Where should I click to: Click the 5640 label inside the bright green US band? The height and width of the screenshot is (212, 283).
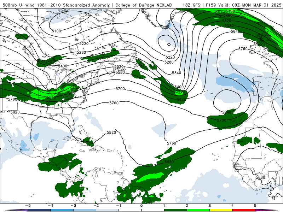point(51,97)
